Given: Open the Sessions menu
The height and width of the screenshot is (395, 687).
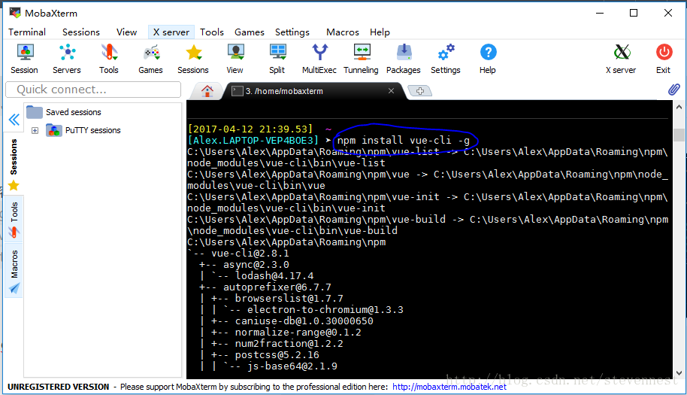Looking at the screenshot, I should pos(81,32).
